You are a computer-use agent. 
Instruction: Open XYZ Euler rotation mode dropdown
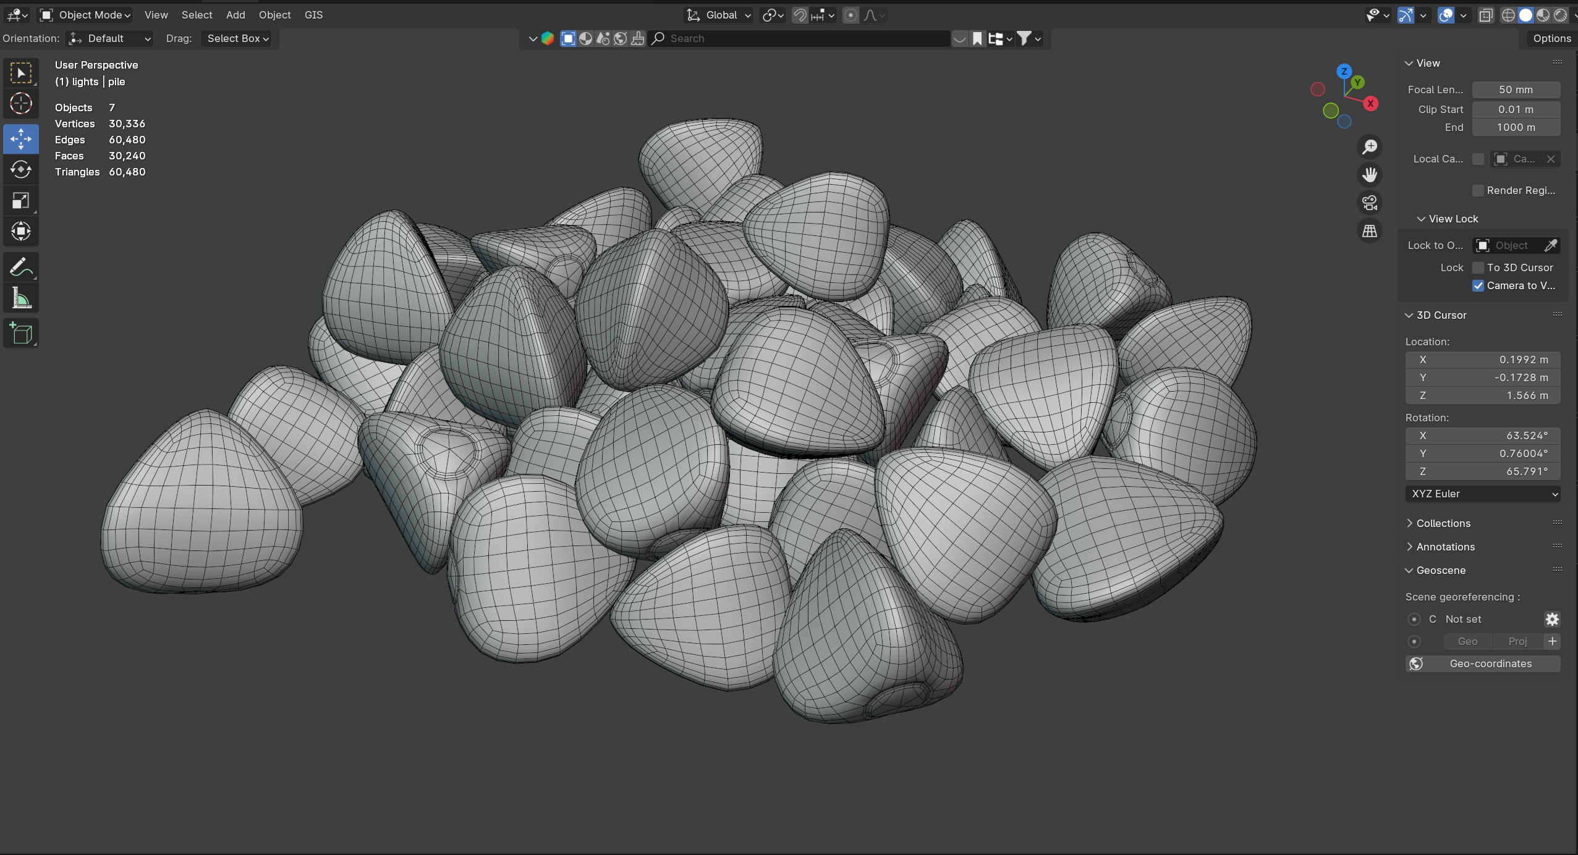(1482, 494)
